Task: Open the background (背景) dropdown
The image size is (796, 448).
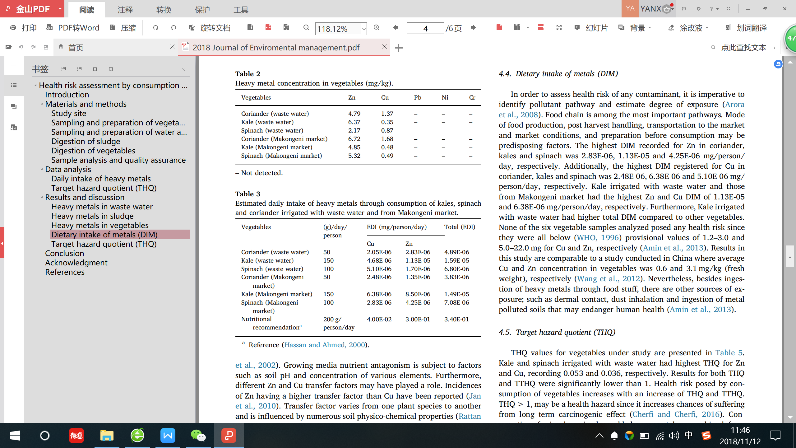Action: point(650,28)
